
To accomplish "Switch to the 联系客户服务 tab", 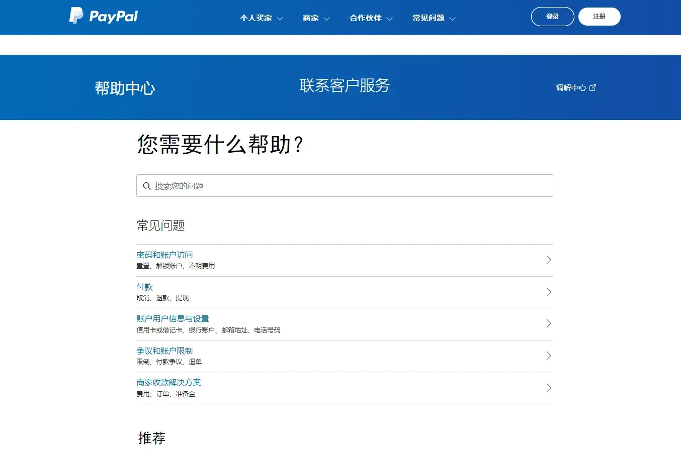I will point(345,86).
